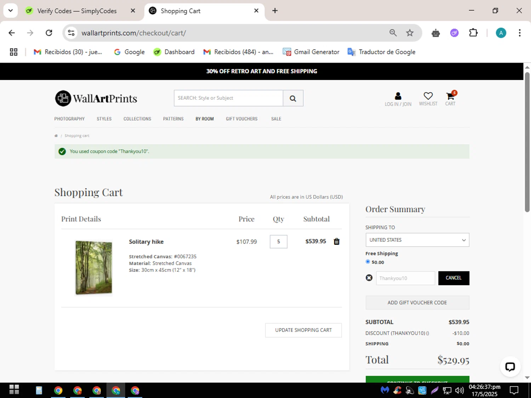Open Recibidos (30) Gmail bookmark

pos(68,52)
